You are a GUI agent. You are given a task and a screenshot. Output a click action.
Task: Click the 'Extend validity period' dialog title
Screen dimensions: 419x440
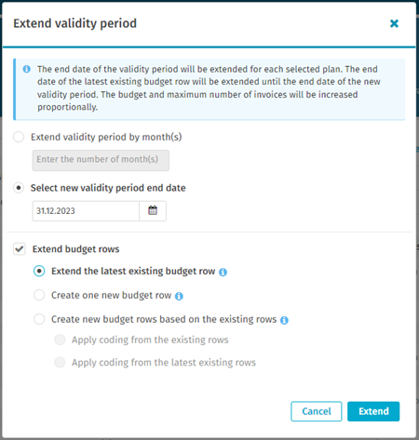click(x=74, y=23)
